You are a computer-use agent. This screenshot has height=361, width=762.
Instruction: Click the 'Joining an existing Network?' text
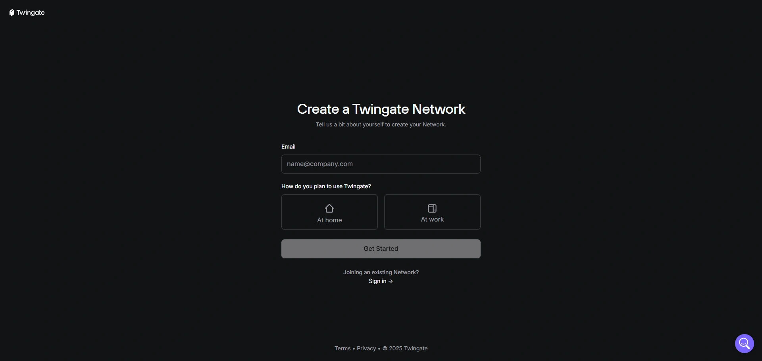point(381,272)
